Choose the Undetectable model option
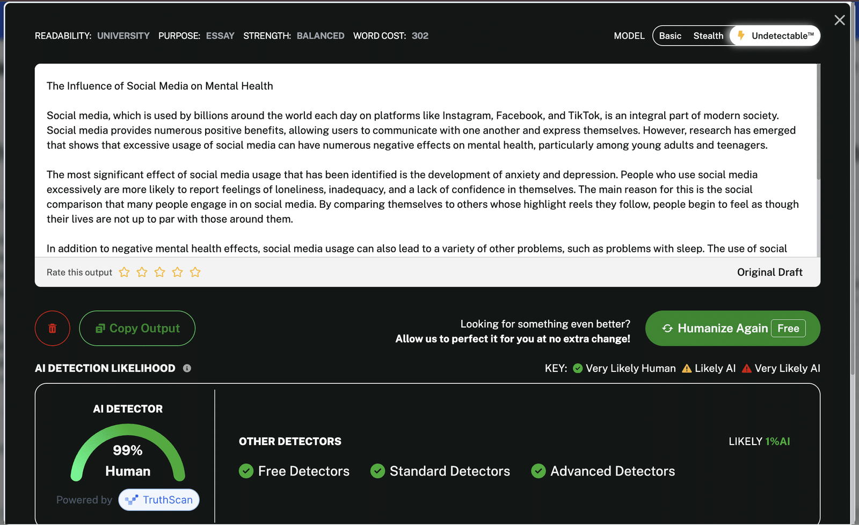 (775, 36)
